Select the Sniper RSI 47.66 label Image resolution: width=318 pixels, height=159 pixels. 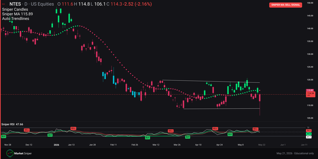[x=12, y=124]
